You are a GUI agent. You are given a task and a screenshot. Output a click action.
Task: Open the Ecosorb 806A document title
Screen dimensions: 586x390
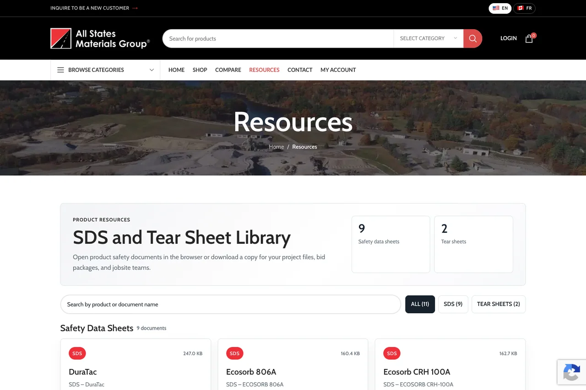click(251, 372)
